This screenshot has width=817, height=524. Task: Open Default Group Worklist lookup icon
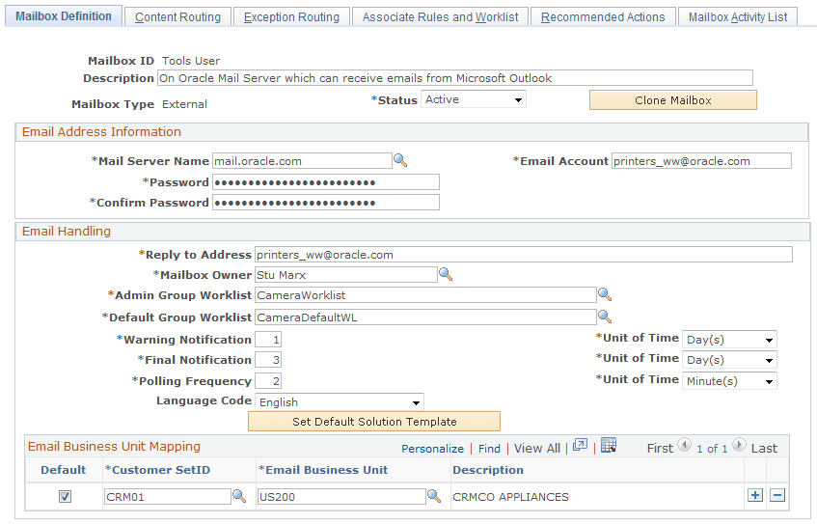(x=605, y=317)
